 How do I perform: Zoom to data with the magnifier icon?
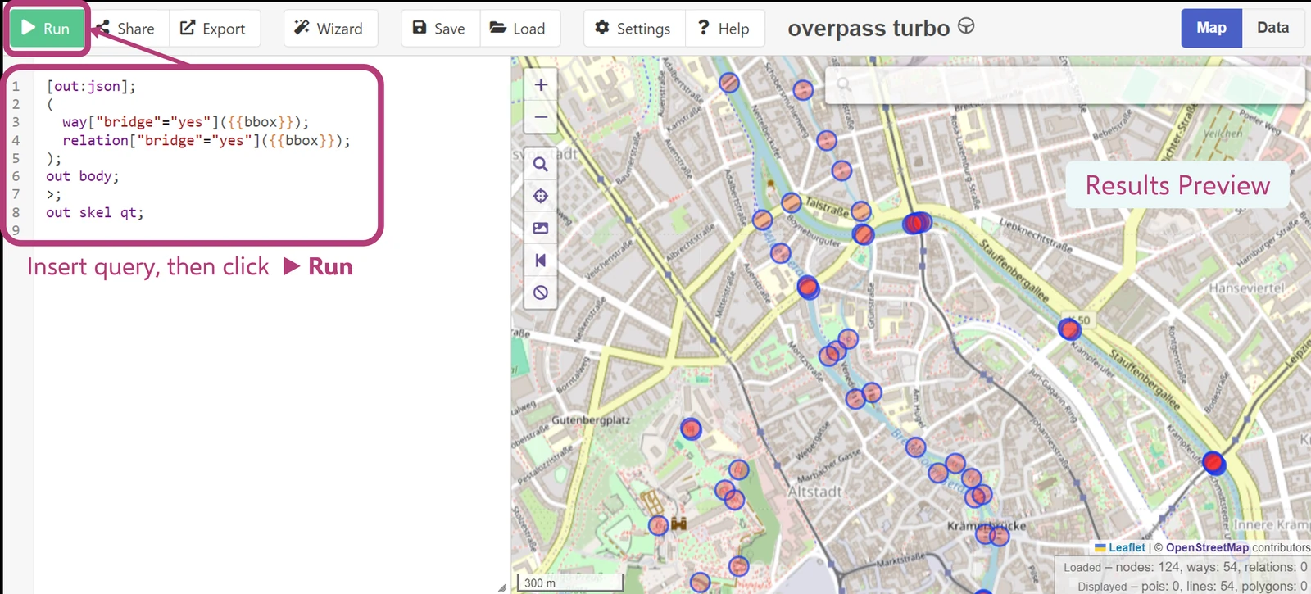click(x=541, y=164)
